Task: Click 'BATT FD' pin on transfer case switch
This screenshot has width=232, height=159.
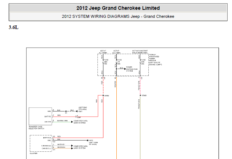Action: point(48,117)
